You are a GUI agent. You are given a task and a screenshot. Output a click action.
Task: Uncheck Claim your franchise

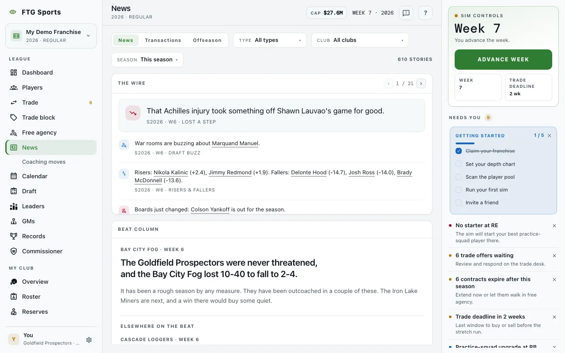459,151
